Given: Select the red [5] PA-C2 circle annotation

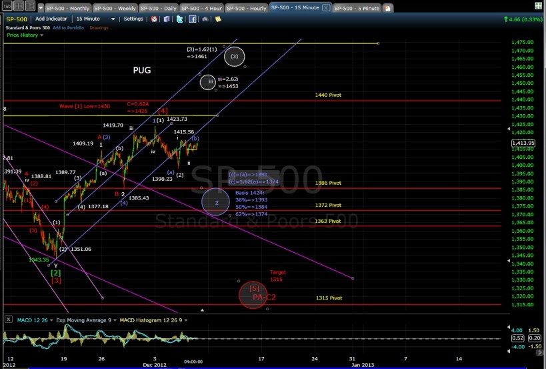Looking at the screenshot, I should [x=253, y=295].
